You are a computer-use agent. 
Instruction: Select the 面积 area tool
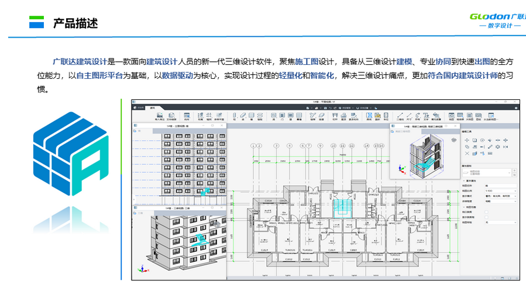pyautogui.click(x=378, y=117)
